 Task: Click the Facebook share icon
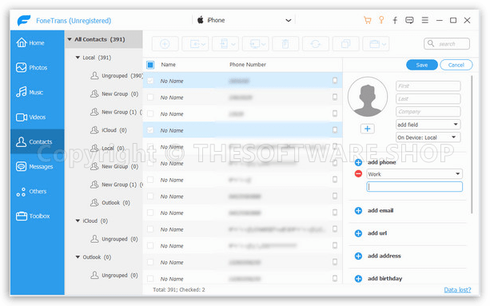tap(395, 21)
